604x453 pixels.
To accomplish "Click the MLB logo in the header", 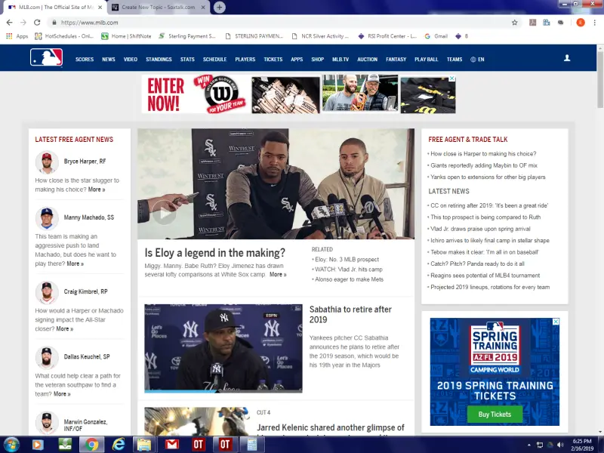I will [46, 58].
